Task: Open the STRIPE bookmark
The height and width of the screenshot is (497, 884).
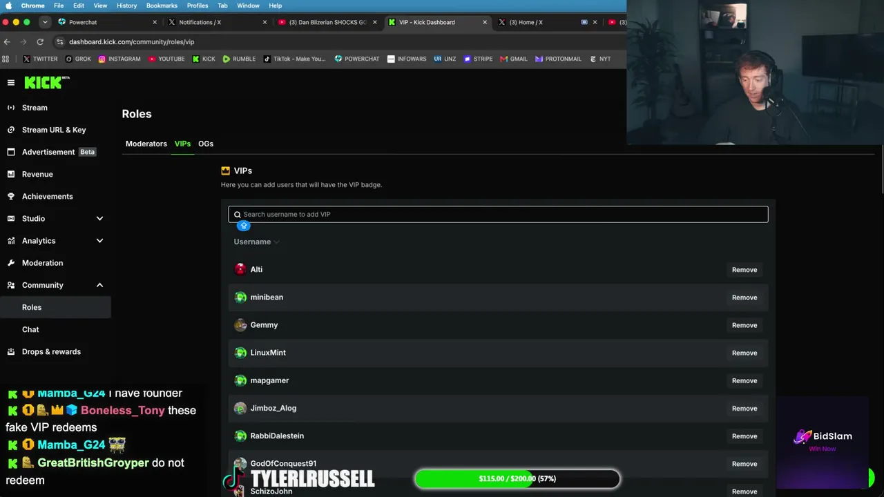Action: coord(478,59)
